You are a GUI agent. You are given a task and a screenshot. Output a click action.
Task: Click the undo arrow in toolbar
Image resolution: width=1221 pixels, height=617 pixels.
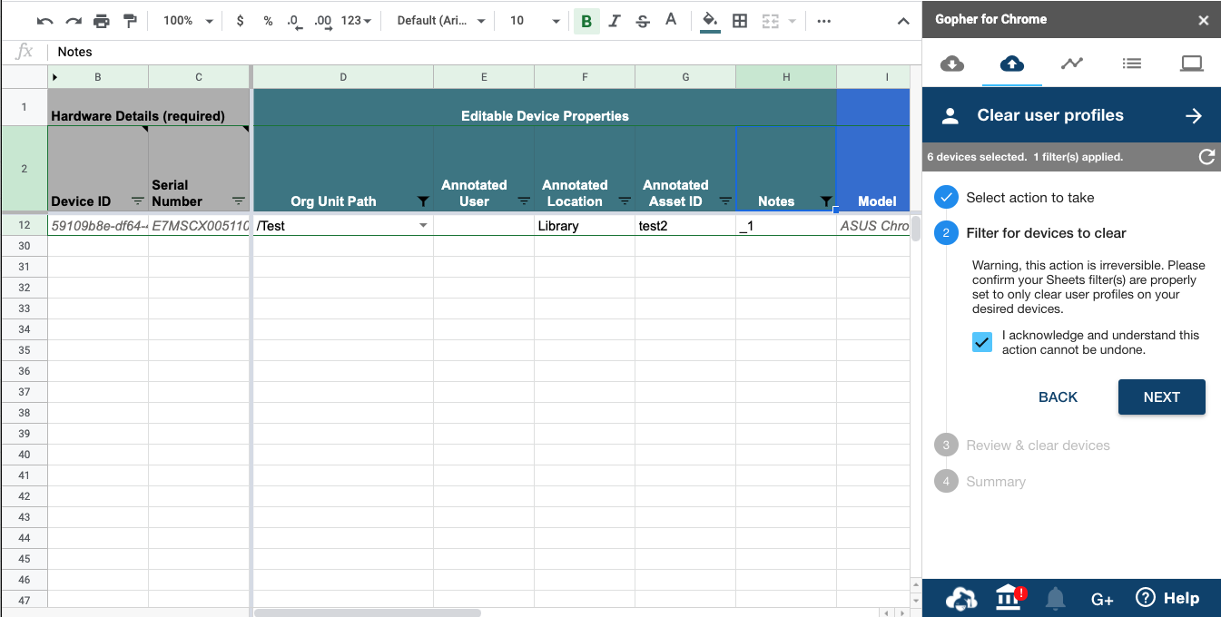[x=44, y=21]
